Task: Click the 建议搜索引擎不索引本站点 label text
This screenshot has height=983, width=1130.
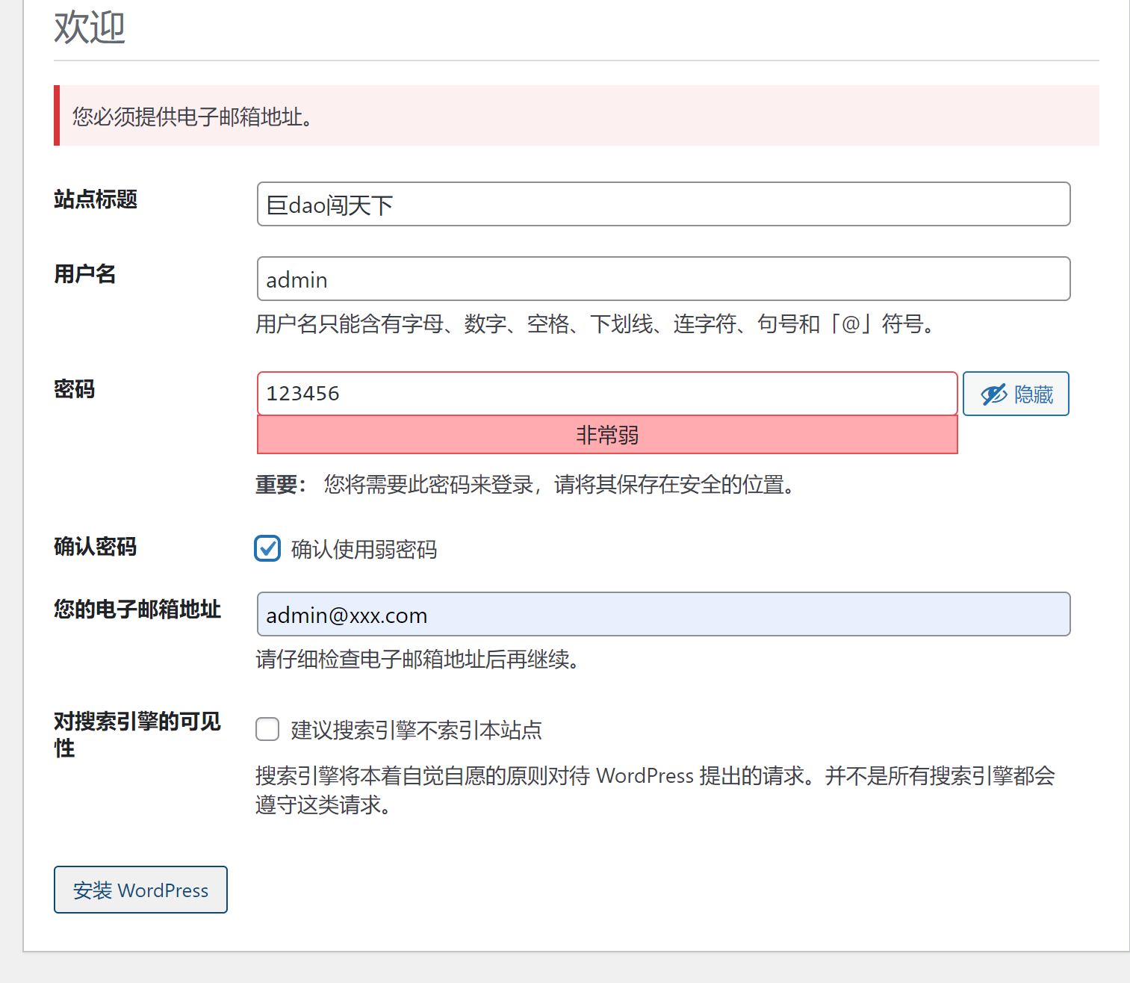Action: pos(416,730)
